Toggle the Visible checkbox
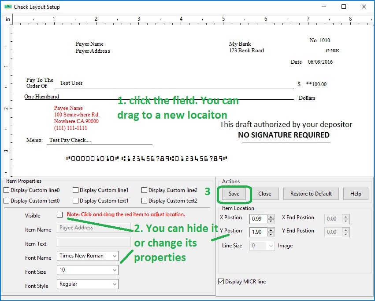The width and height of the screenshot is (375, 301). [x=60, y=215]
